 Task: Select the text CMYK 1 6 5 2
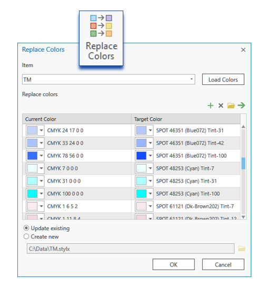click(62, 206)
